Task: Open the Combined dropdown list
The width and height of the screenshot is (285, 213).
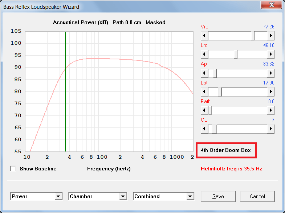Action: (x=190, y=196)
